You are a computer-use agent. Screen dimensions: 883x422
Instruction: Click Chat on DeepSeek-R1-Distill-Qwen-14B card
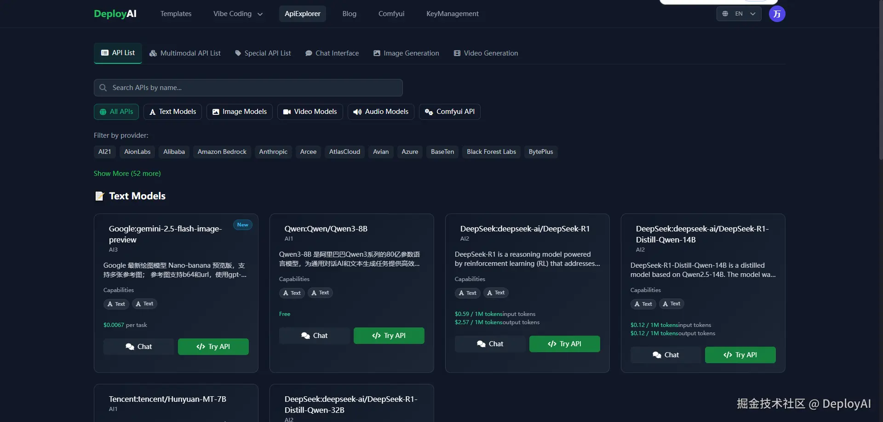[x=666, y=355]
